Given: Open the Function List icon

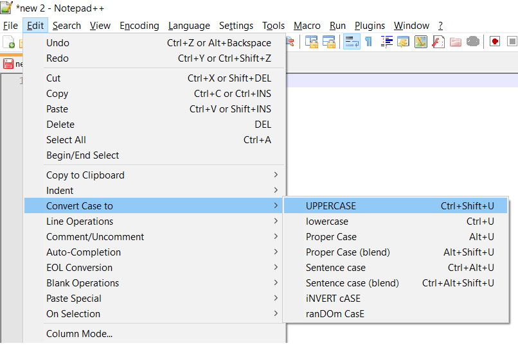Looking at the screenshot, I should point(438,42).
